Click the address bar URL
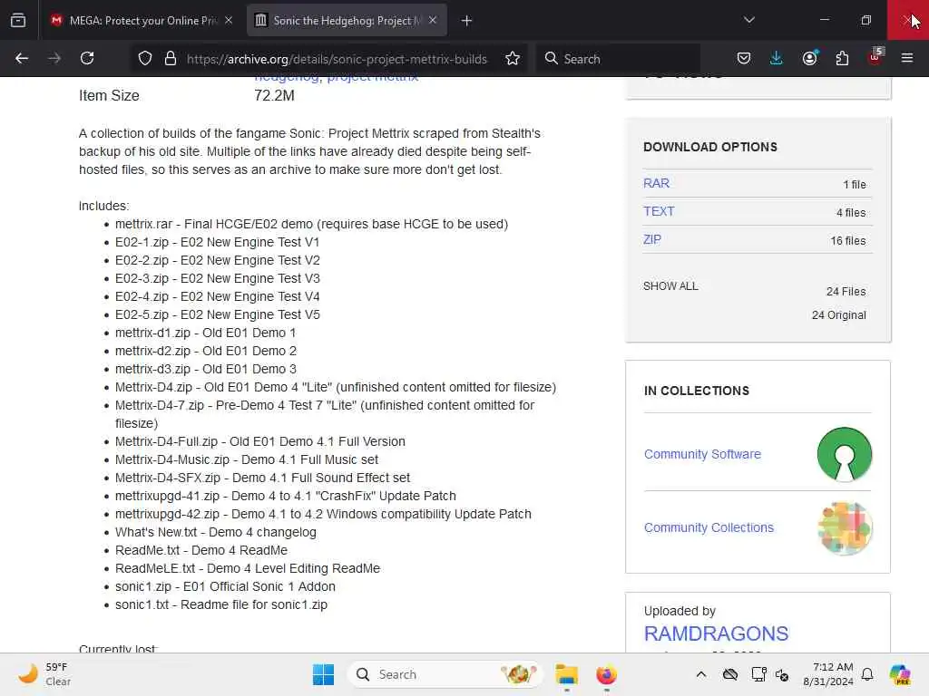The width and height of the screenshot is (929, 696). pos(337,59)
